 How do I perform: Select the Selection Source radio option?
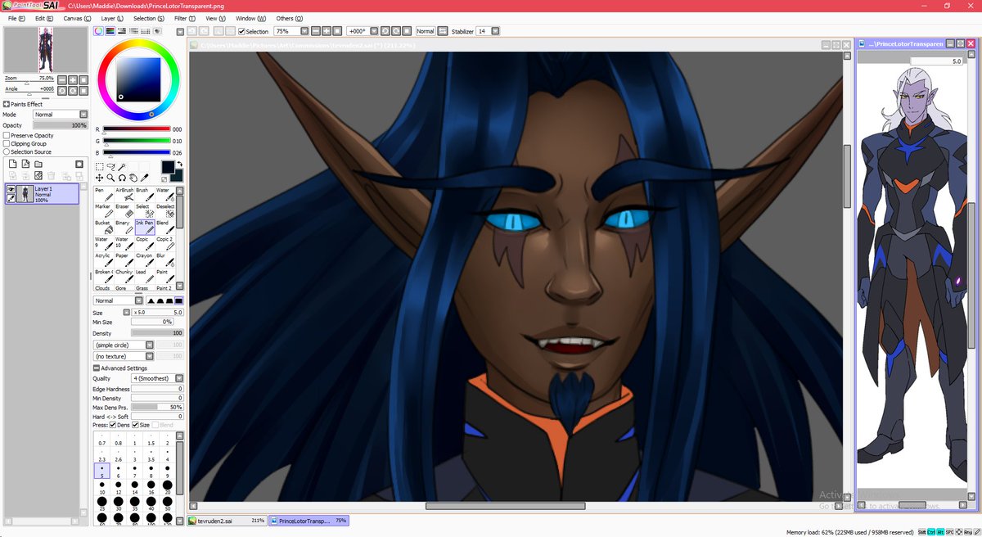7,151
